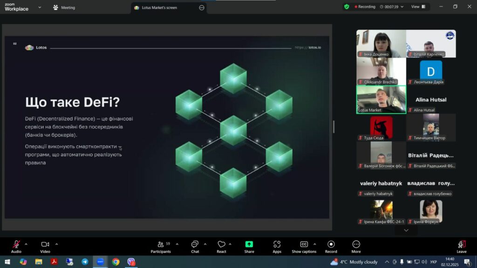The width and height of the screenshot is (477, 268).
Task: Open the View dropdown at top right
Action: coord(418,7)
